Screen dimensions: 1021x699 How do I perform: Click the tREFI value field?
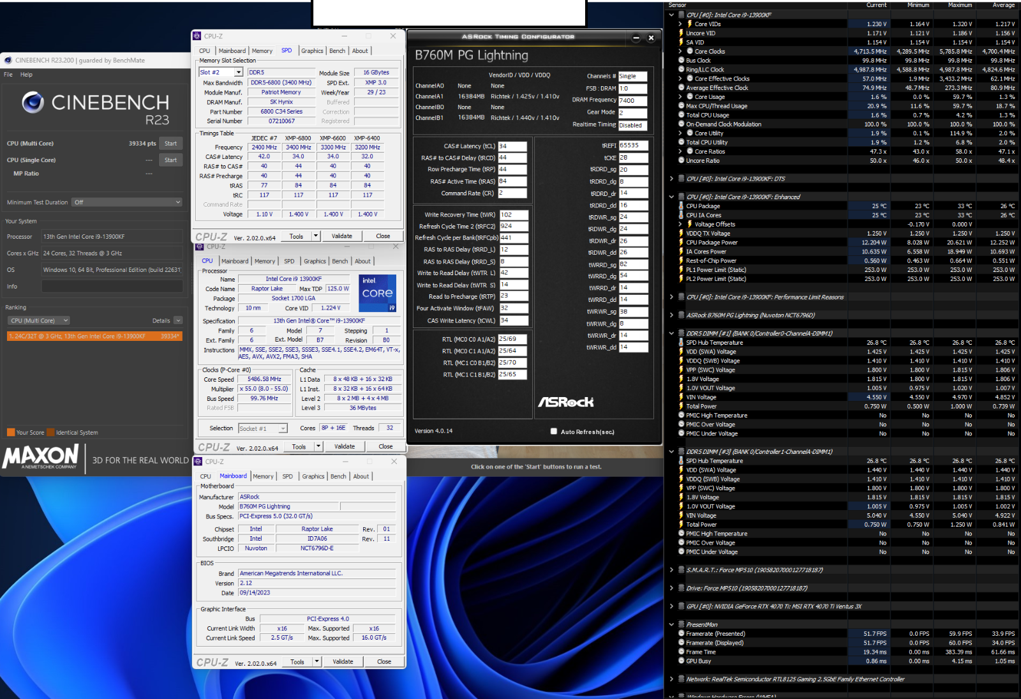click(633, 146)
